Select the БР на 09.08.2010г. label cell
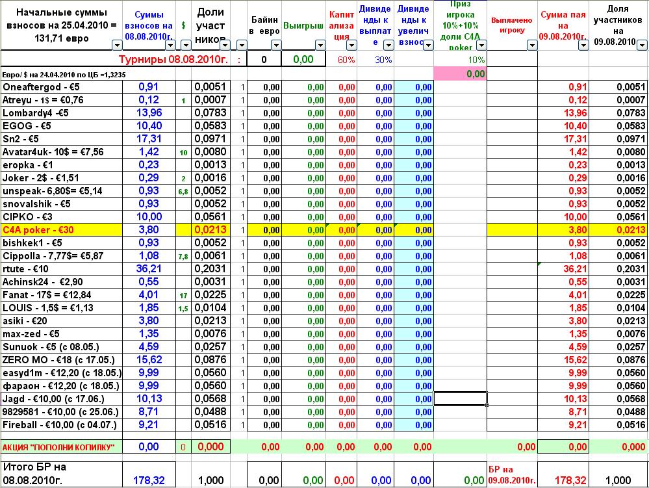This screenshot has height=488, width=649. tap(512, 475)
